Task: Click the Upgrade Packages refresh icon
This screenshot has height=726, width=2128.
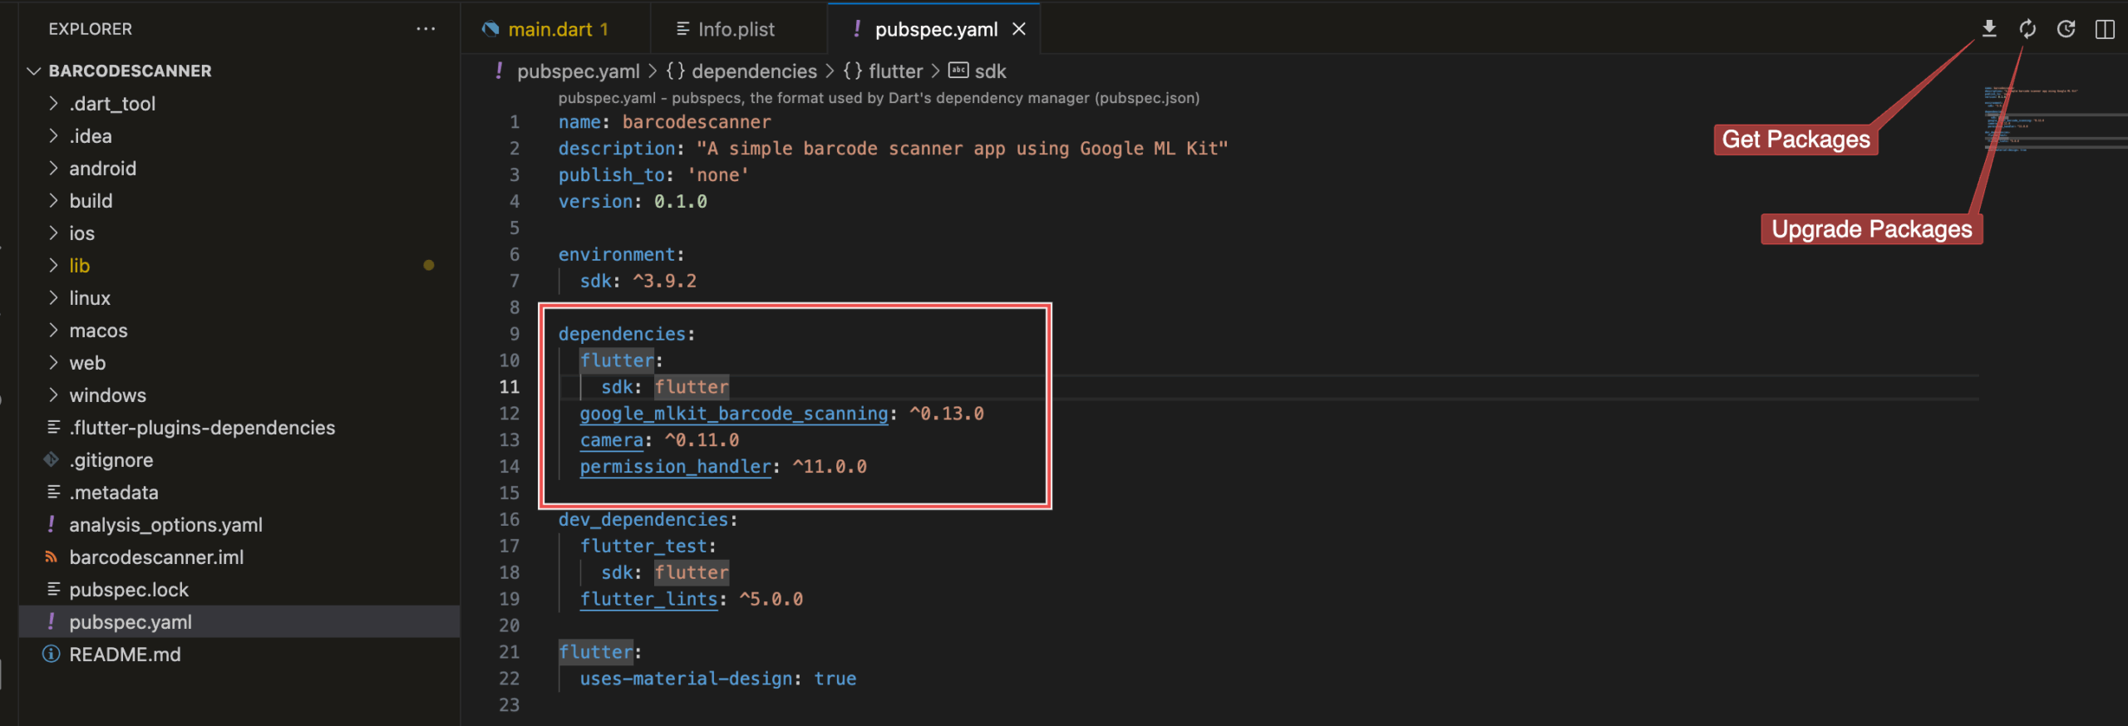Action: click(x=2027, y=29)
